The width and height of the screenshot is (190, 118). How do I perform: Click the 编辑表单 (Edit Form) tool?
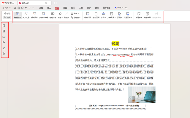(147, 15)
